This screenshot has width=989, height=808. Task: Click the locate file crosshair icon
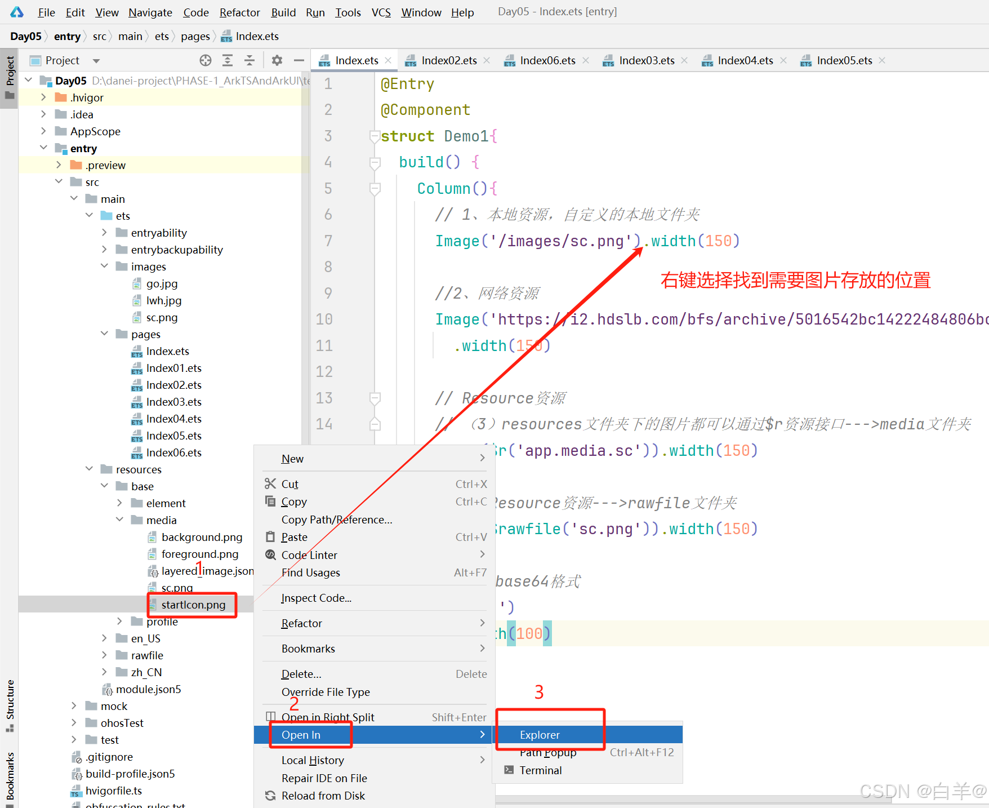pyautogui.click(x=206, y=60)
